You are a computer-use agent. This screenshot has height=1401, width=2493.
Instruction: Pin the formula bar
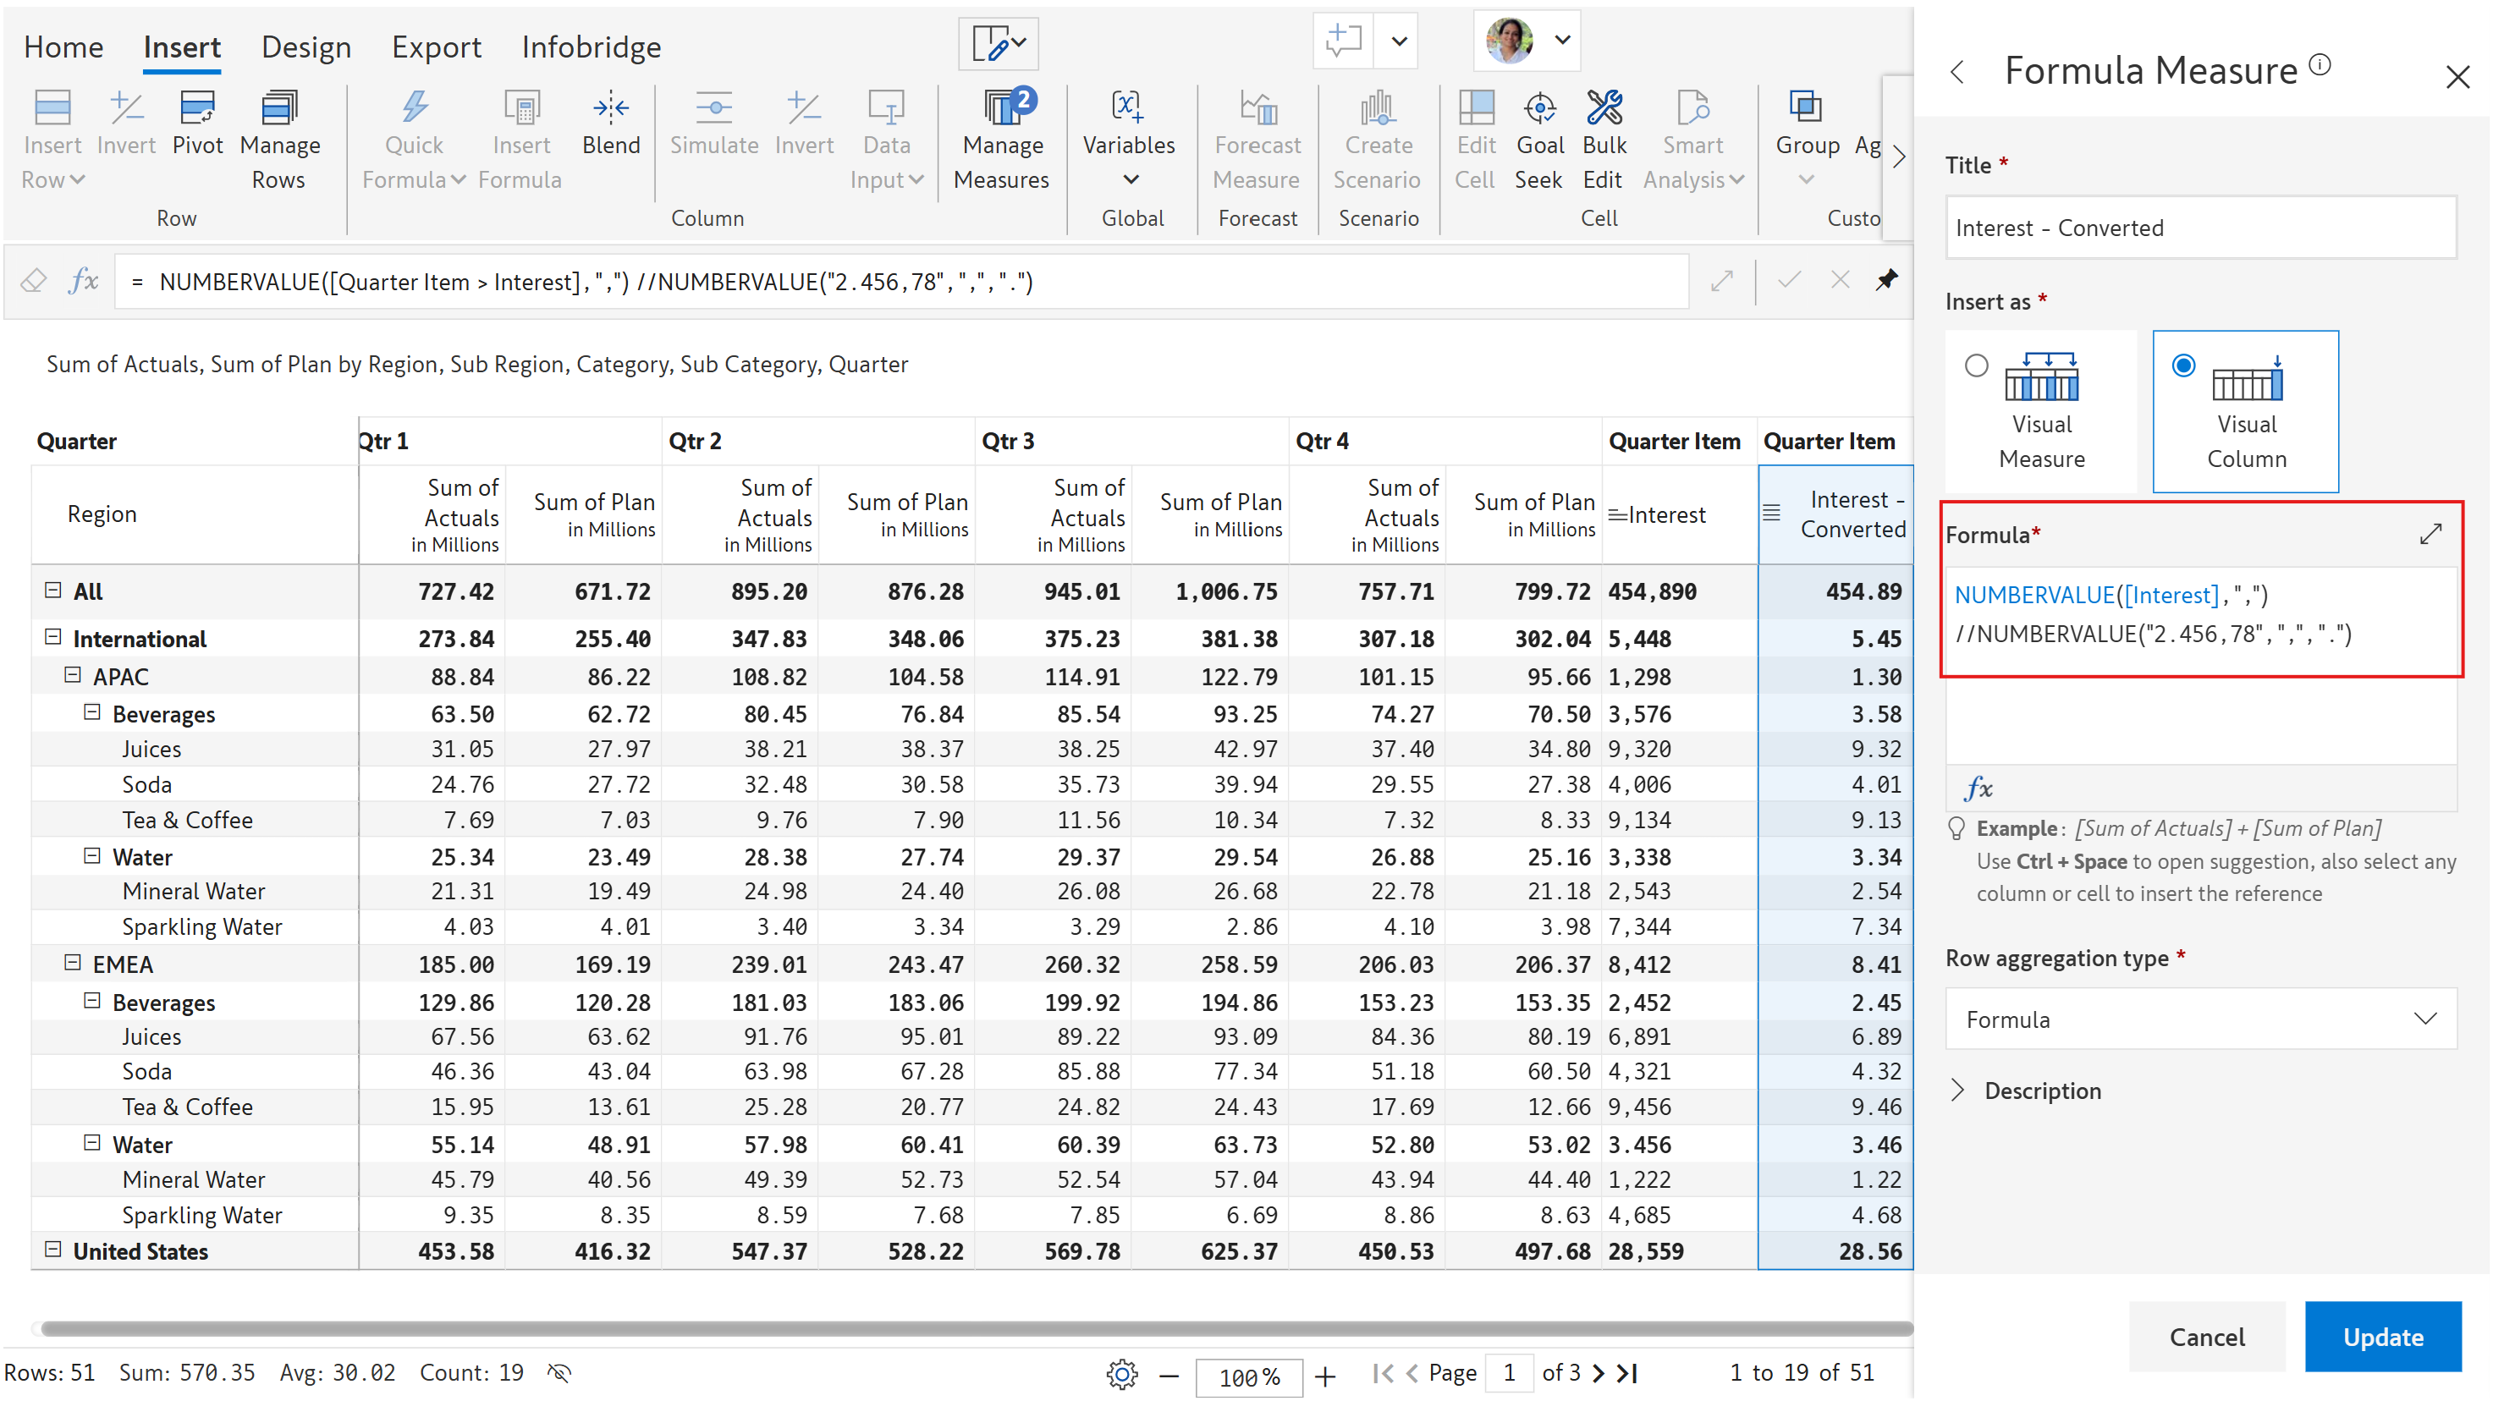pyautogui.click(x=1887, y=281)
